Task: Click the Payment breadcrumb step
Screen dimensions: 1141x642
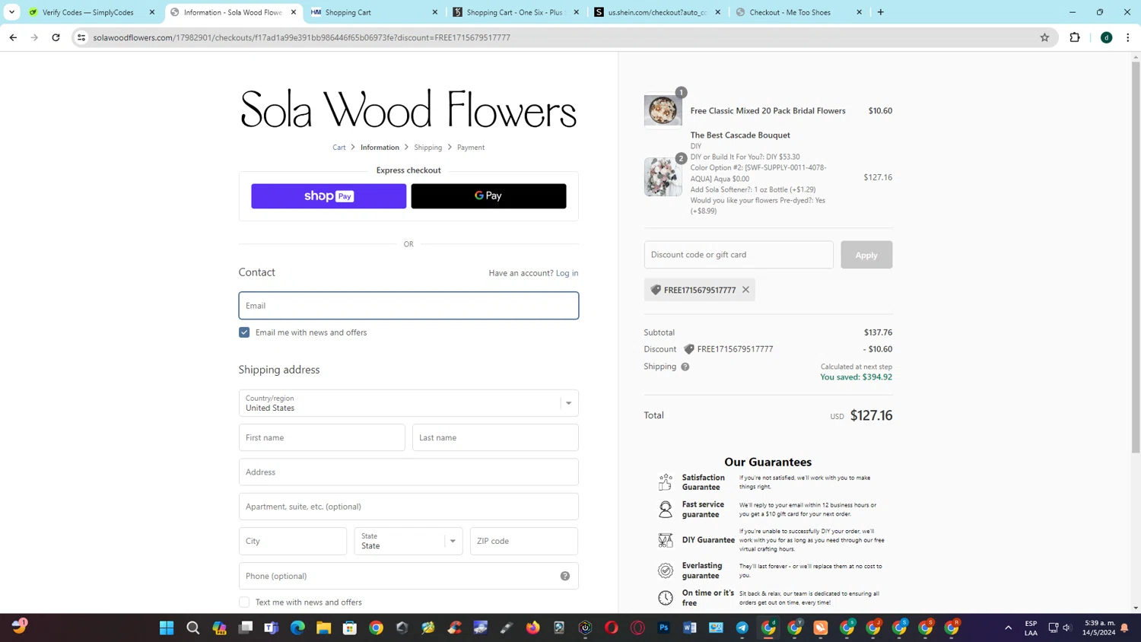Action: click(x=471, y=148)
